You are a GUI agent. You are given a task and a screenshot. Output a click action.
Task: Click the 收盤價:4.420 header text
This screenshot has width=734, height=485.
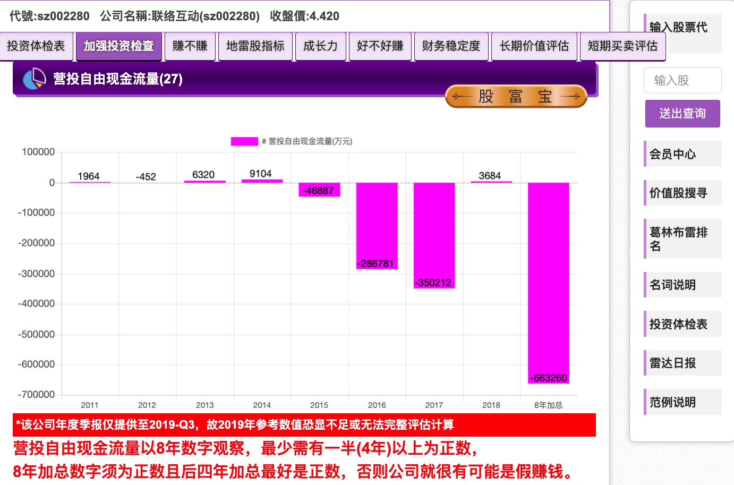[x=304, y=16]
